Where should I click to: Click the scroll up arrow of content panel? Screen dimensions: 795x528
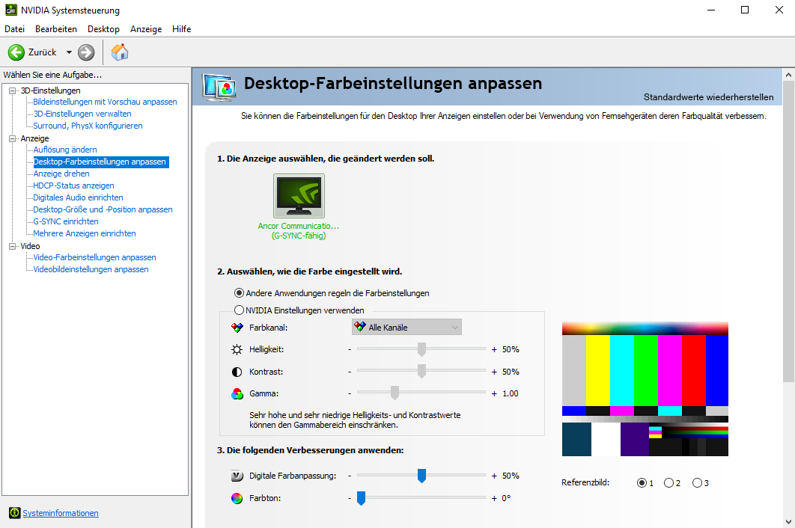(x=788, y=75)
